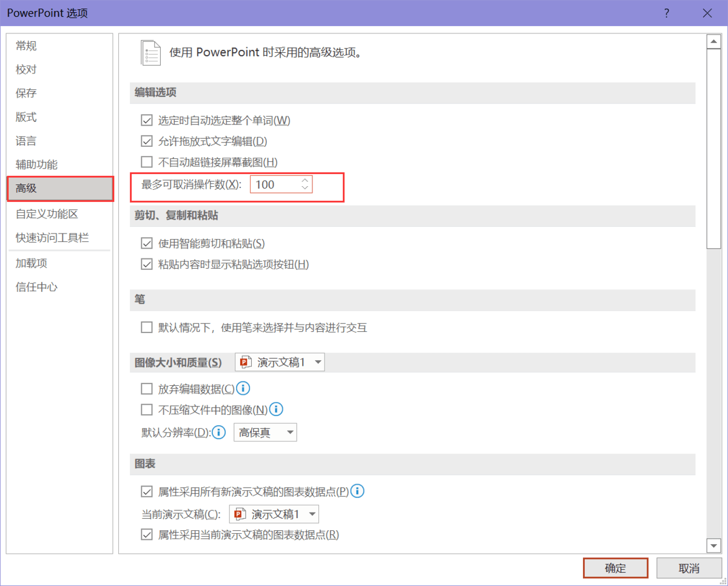Click PowerPoint icon in 图像大小和质量 dropdown
728x586 pixels.
[x=245, y=362]
